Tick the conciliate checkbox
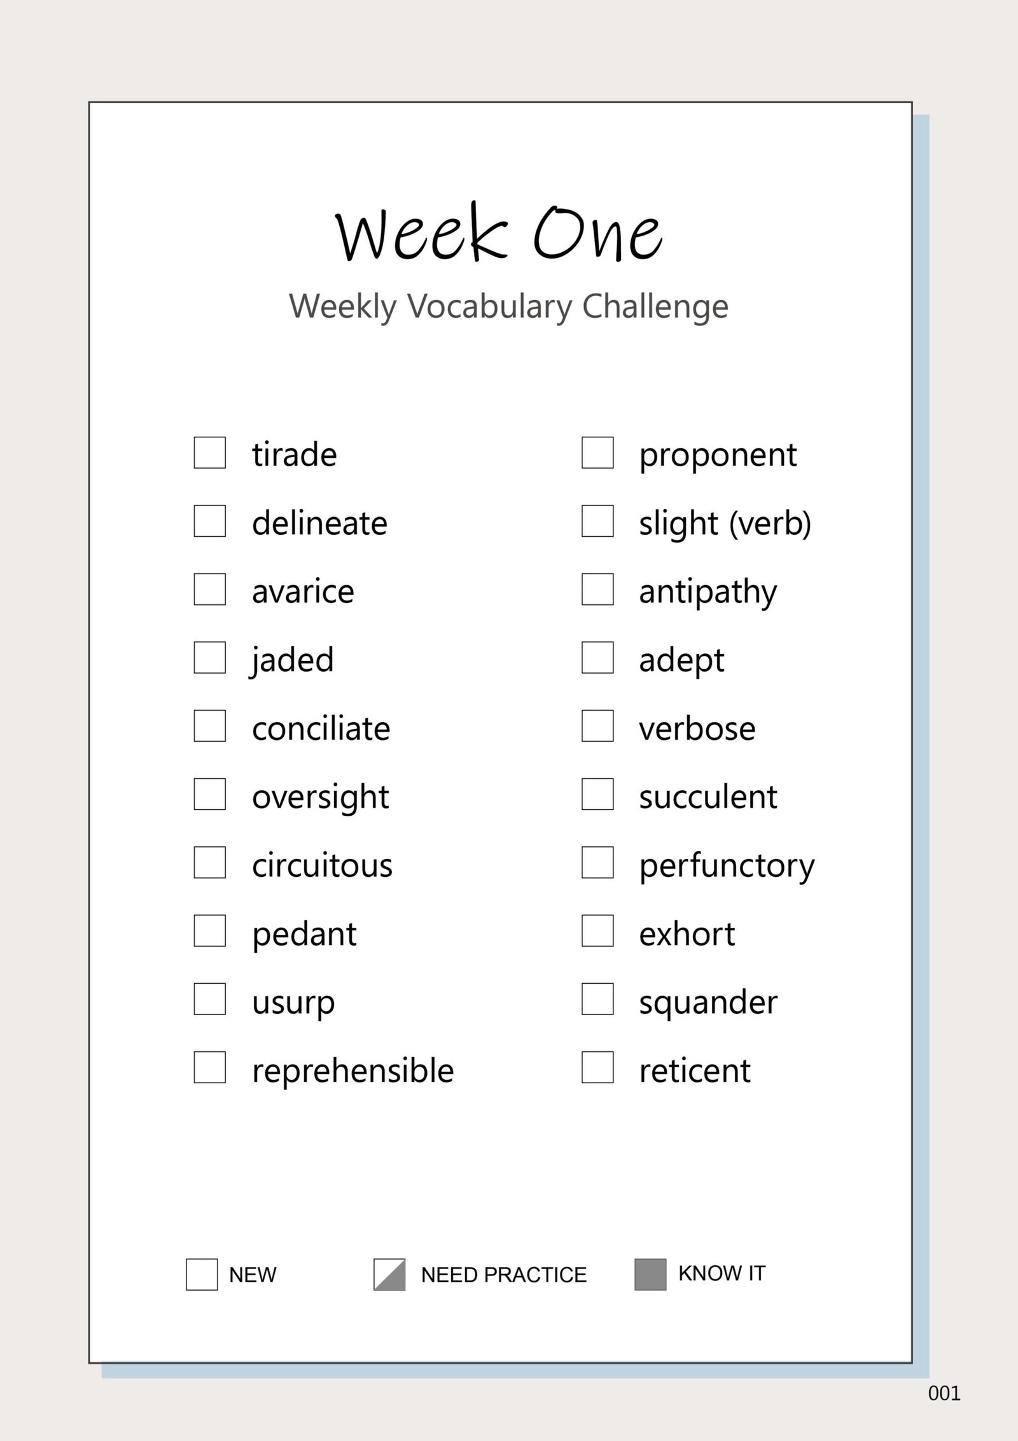 pos(209,726)
